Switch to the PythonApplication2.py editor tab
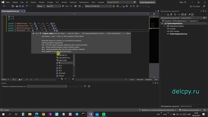Image resolution: width=208 pixels, height=117 pixels. (x=10, y=11)
